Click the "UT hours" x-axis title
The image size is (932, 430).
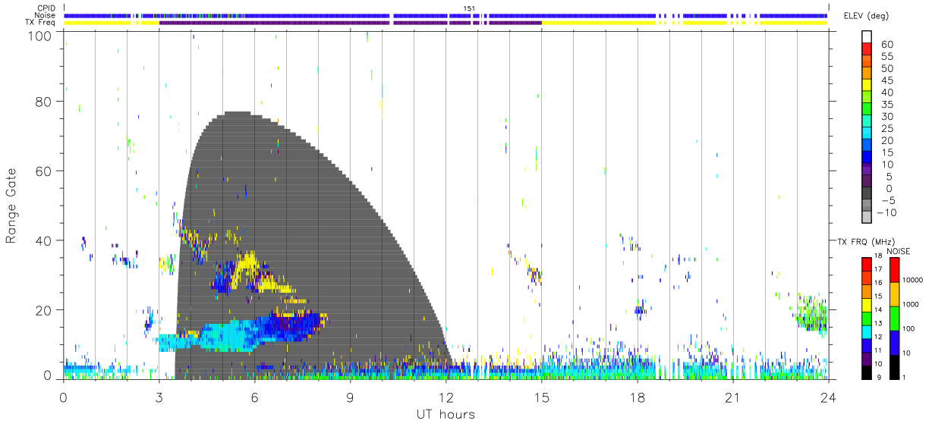coord(446,415)
